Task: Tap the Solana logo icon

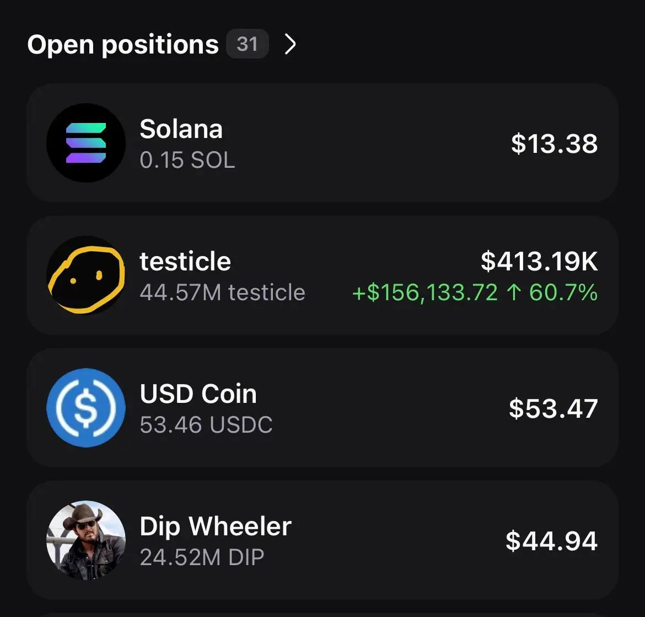Action: click(86, 143)
